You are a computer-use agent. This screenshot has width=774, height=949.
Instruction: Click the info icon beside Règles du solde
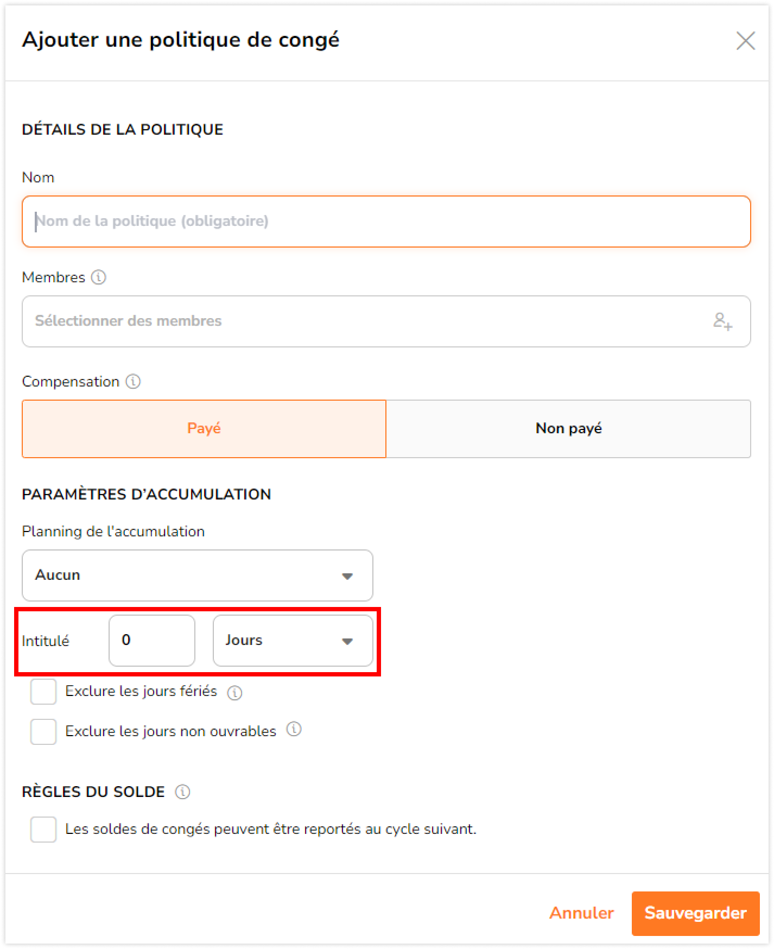click(x=182, y=792)
